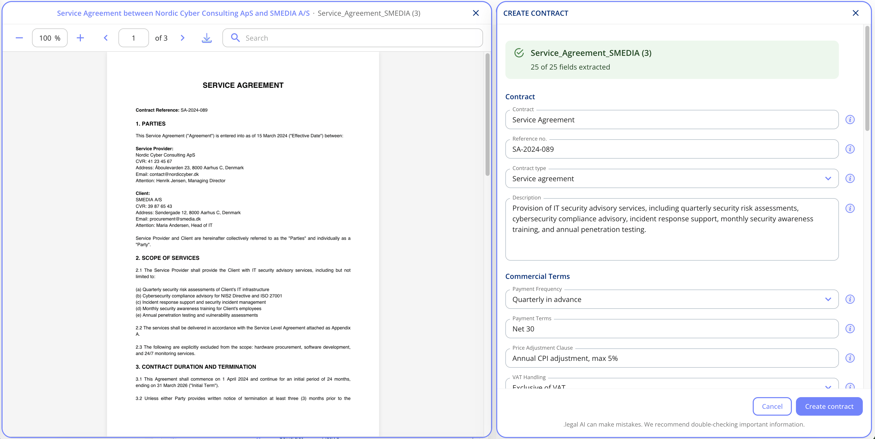Click 'Nordic Cyber Consulting ApS' provider name
The height and width of the screenshot is (439, 875).
coord(165,155)
